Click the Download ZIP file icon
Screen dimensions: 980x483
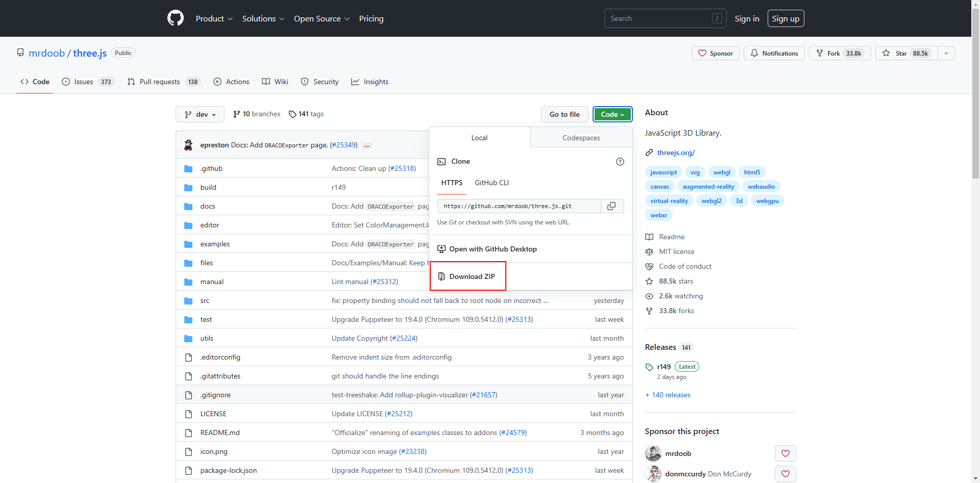(x=442, y=276)
